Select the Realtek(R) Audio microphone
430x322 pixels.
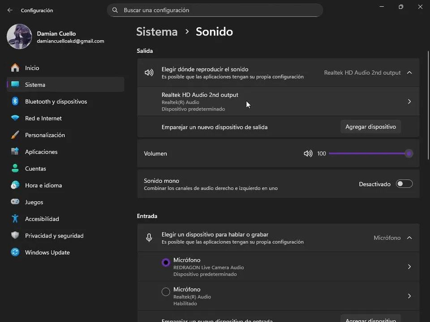coord(166,292)
